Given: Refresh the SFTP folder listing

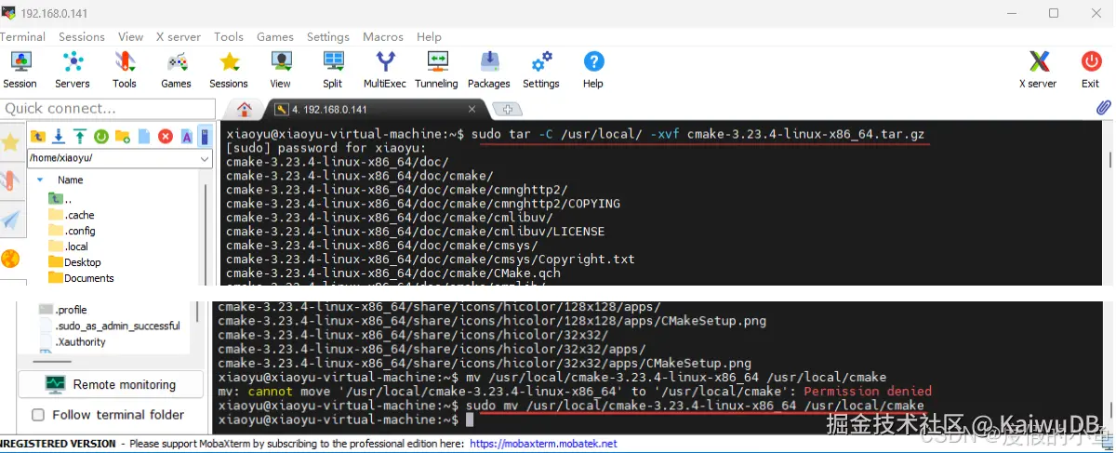Looking at the screenshot, I should (x=101, y=137).
